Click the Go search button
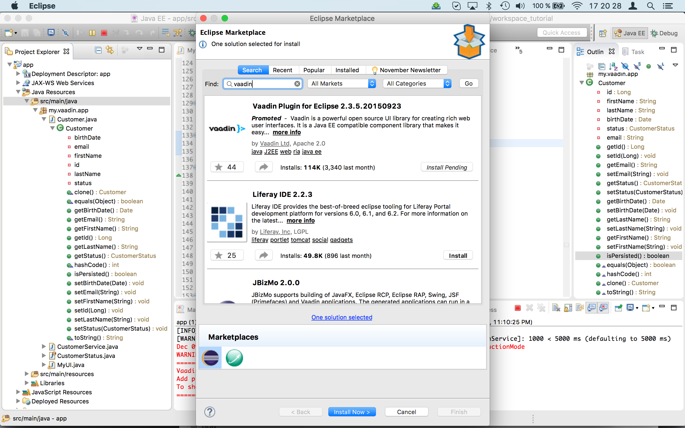 click(x=469, y=83)
